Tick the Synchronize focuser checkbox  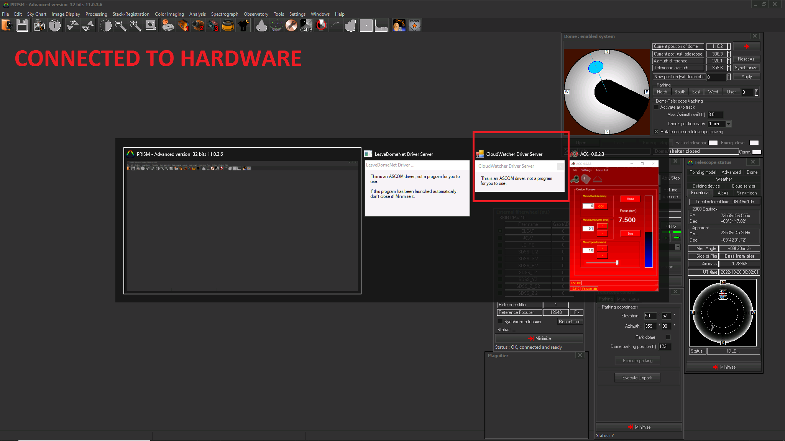point(500,322)
